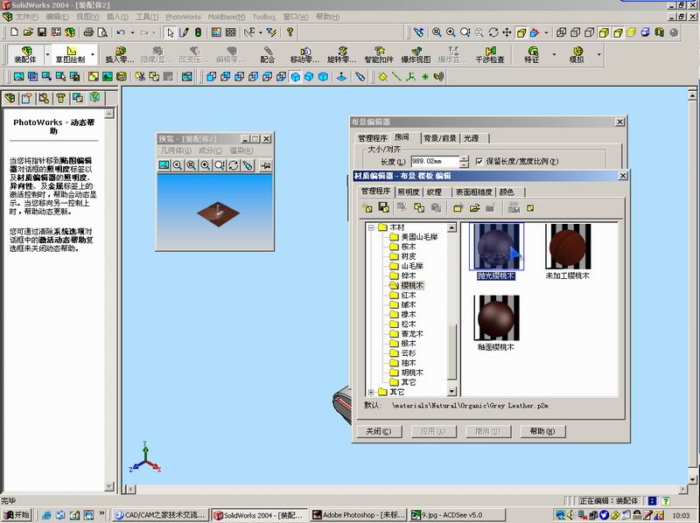Click the Save material icon in the material editor
The width and height of the screenshot is (700, 523).
coord(383,207)
